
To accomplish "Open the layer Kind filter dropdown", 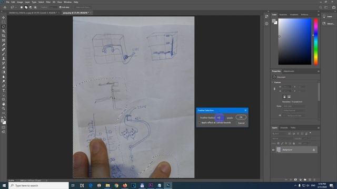I will tap(280, 133).
